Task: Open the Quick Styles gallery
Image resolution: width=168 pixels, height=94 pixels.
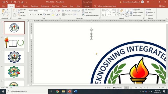Action: [x=127, y=13]
